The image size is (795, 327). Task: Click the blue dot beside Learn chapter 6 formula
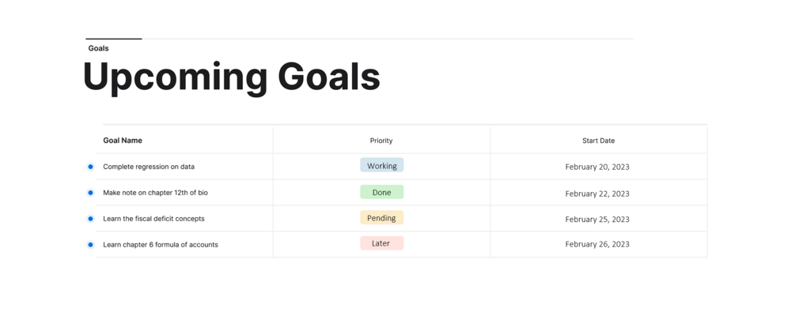tap(90, 245)
